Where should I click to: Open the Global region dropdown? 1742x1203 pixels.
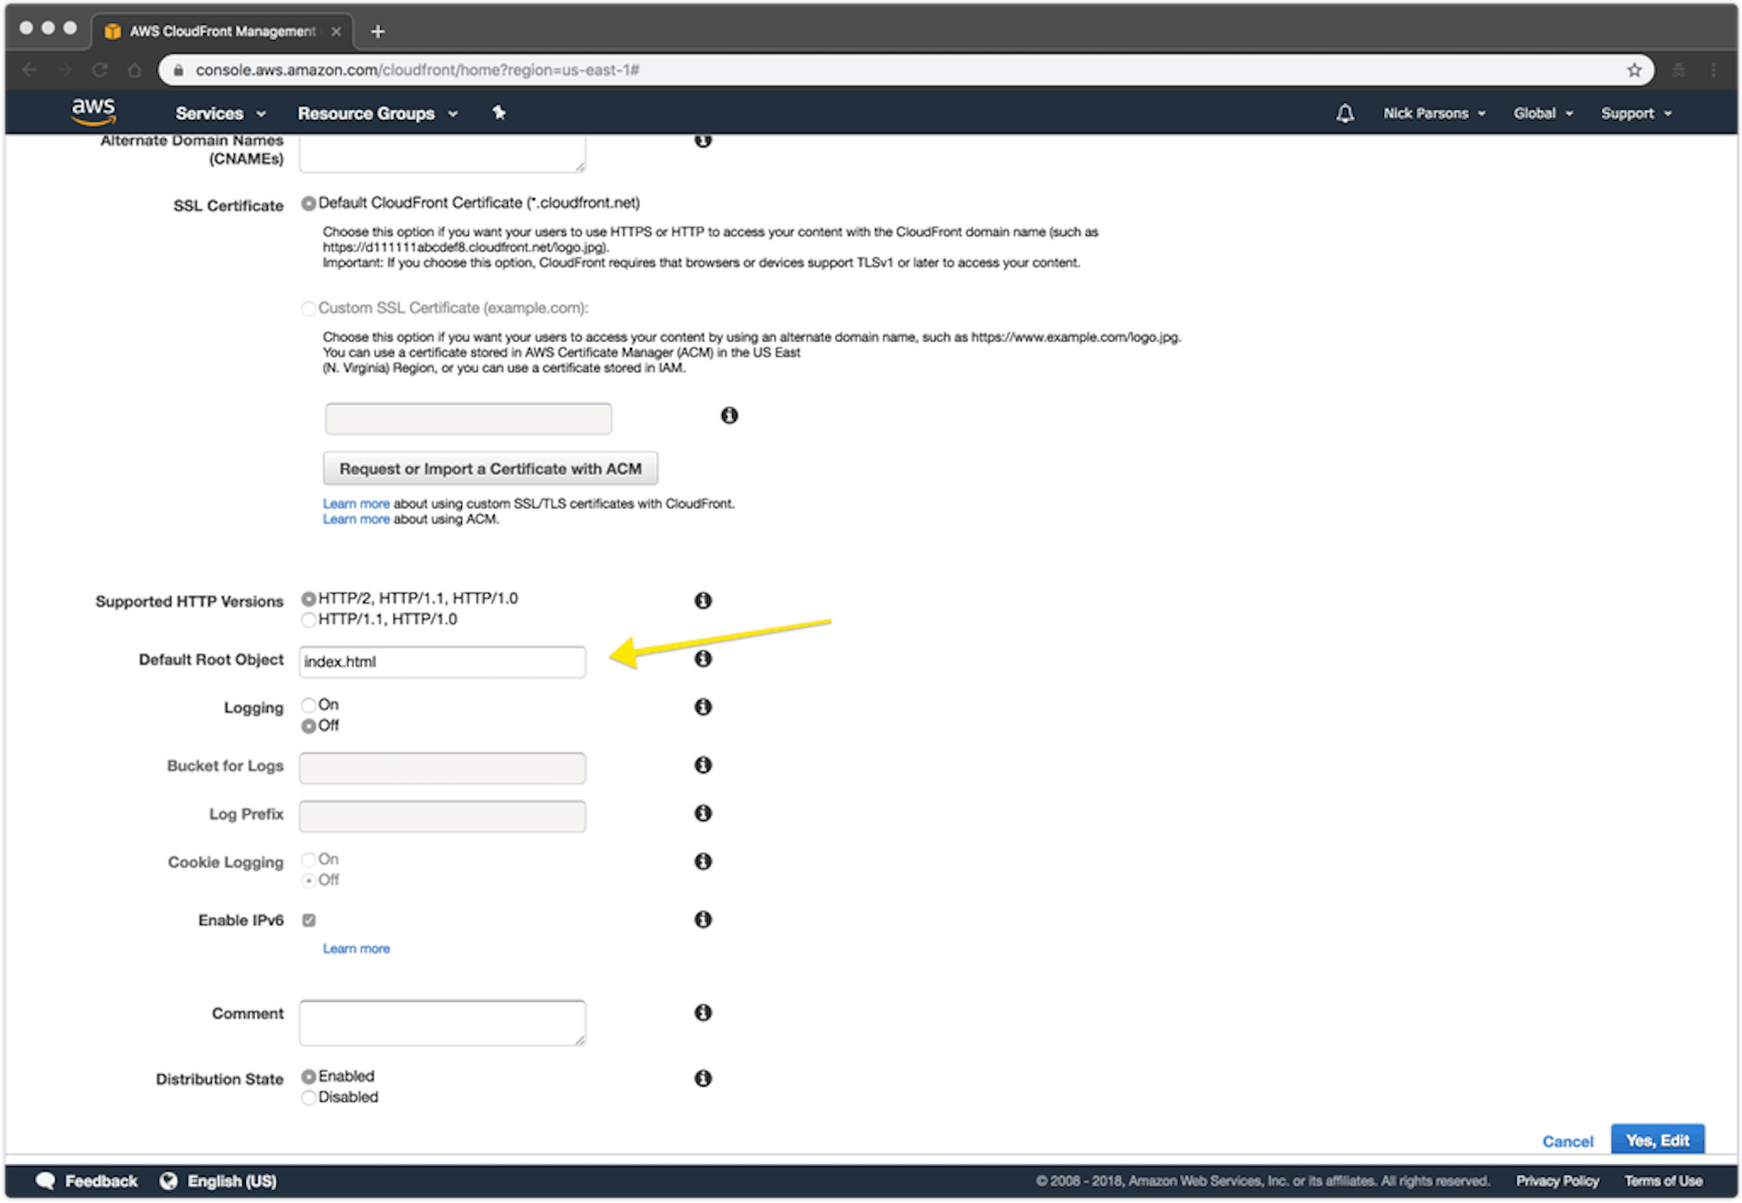pyautogui.click(x=1543, y=113)
